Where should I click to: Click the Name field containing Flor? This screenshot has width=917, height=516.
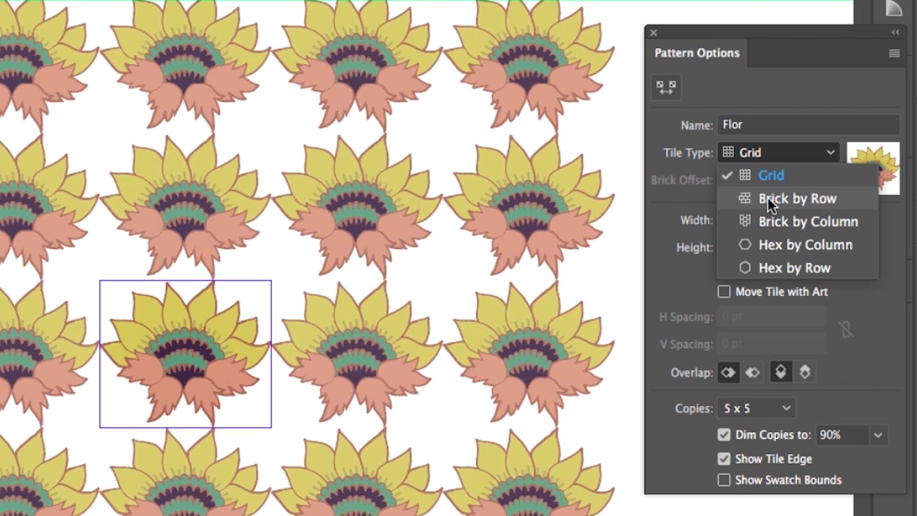[x=808, y=125]
